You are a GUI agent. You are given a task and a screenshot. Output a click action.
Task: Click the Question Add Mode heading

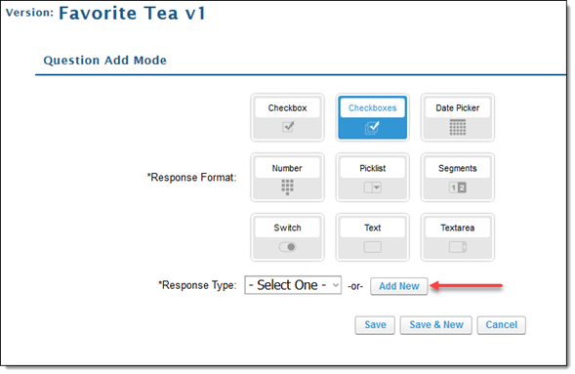pyautogui.click(x=104, y=61)
